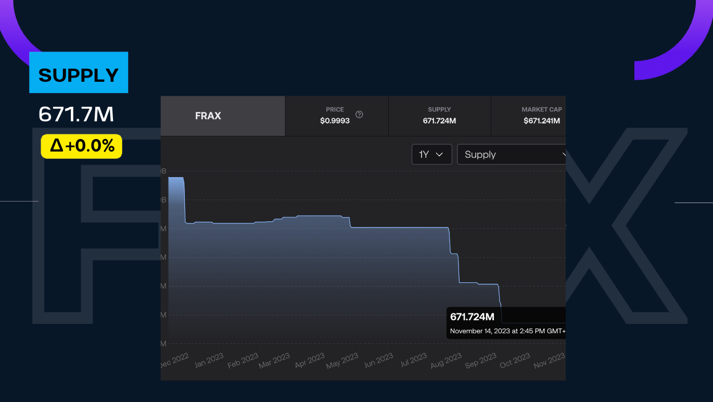Click the MARKET CAP $671.241M stat
This screenshot has height=402, width=713.
541,116
